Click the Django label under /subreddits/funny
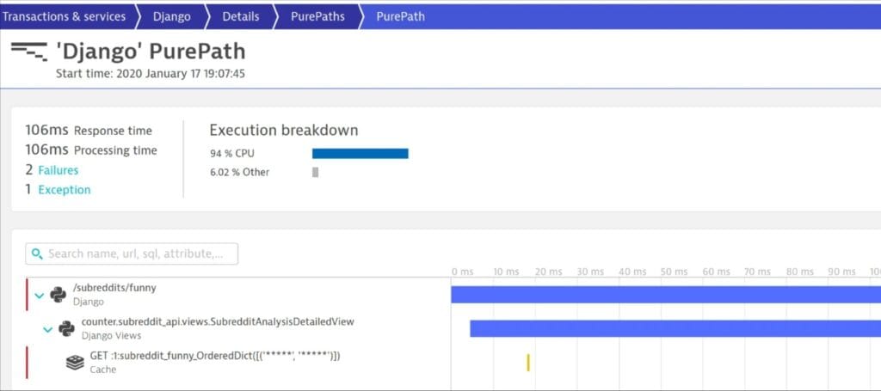This screenshot has width=881, height=391. click(x=89, y=302)
